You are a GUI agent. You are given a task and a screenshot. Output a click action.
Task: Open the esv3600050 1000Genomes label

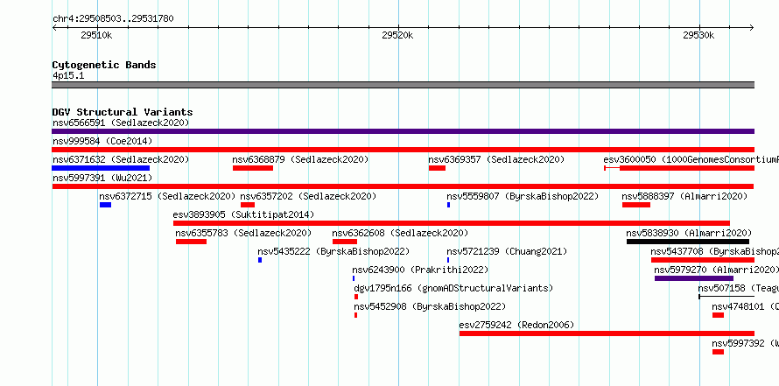pyautogui.click(x=691, y=159)
